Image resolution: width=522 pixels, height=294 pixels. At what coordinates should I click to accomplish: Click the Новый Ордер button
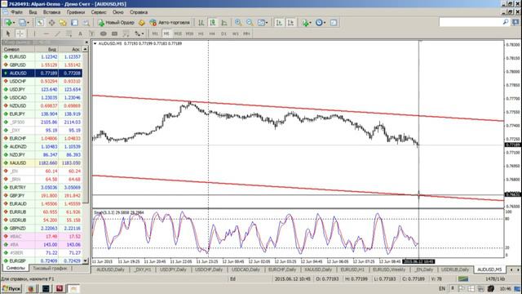point(116,22)
